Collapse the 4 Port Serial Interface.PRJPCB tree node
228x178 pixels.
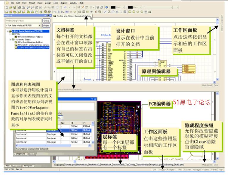coord(7,31)
